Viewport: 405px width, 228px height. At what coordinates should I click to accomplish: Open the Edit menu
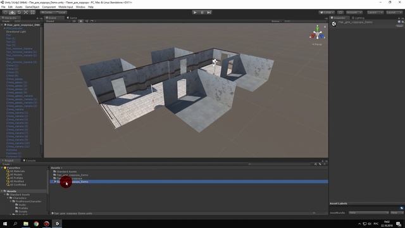10,7
